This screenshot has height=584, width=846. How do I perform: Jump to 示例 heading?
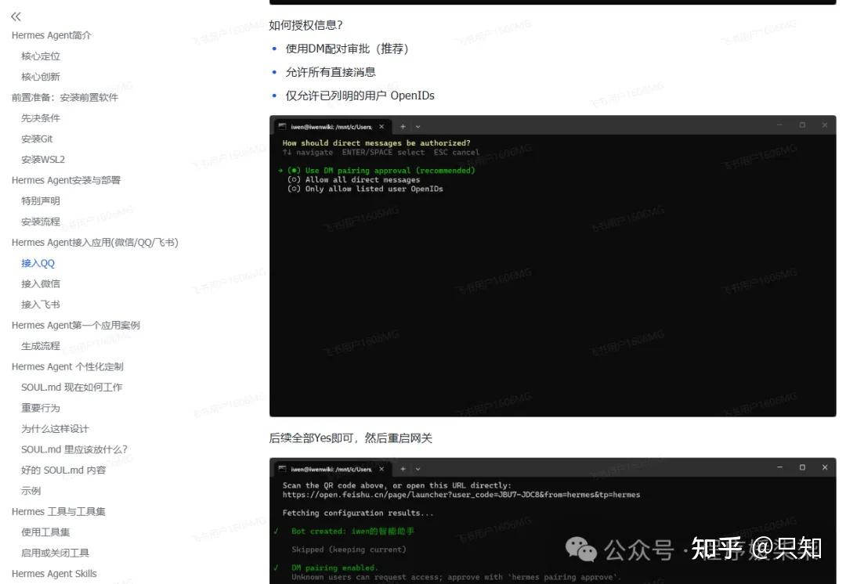[31, 491]
